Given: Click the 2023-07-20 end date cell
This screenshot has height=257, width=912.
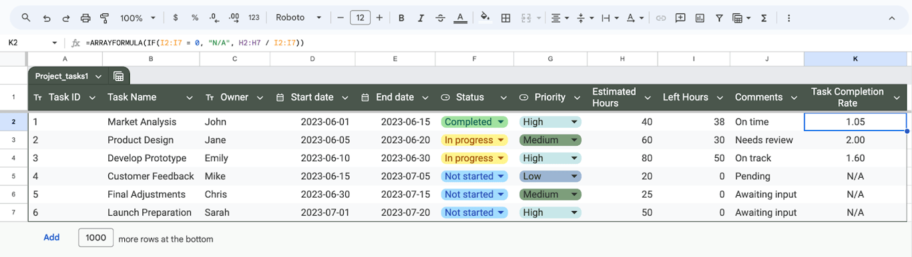Looking at the screenshot, I should point(395,213).
